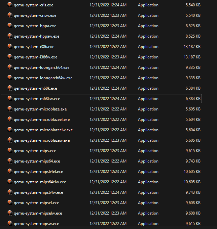The width and height of the screenshot is (217, 229).
Task: Click the icon of qemu-system-hppa.exe
Action: 10,26
